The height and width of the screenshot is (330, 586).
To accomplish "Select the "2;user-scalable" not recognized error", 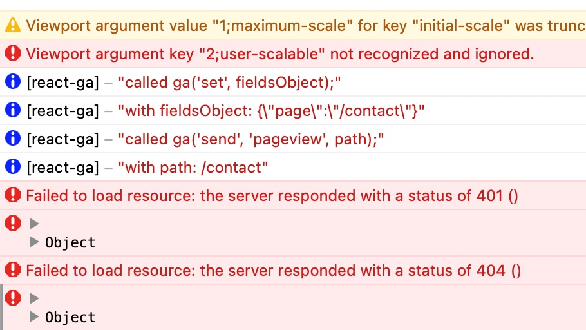I will (x=280, y=54).
